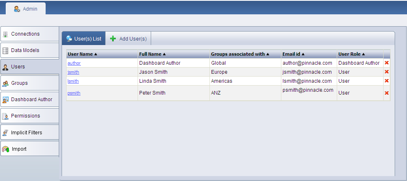Viewport: 407px width, 181px height.
Task: Open the psmith user name link
Action: [74, 93]
